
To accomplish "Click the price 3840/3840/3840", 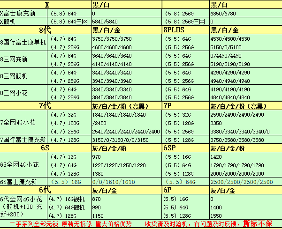I will [112, 97].
